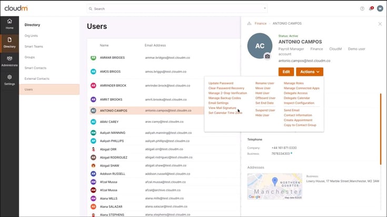Image resolution: width=387 pixels, height=217 pixels.
Task: Select Update Password action
Action: click(x=221, y=83)
